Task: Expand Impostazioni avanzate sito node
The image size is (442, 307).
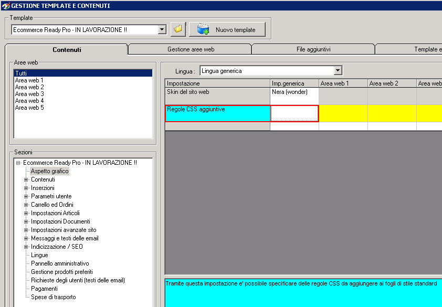Action: coord(26,230)
